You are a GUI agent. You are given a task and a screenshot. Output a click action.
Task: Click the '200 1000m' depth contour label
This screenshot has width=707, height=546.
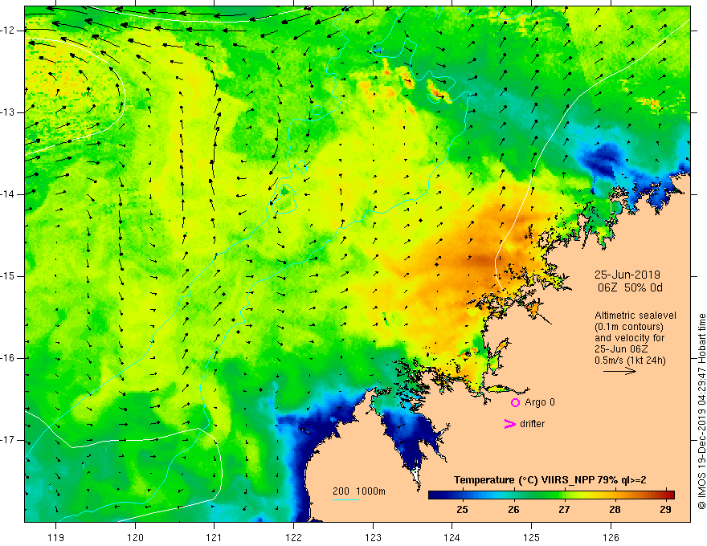point(359,491)
